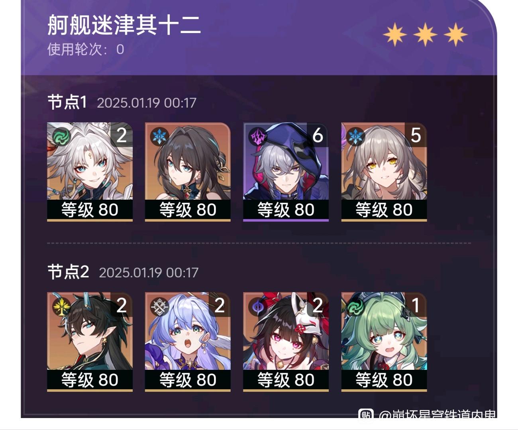The image size is (518, 430).
Task: Open the hooded Moze character card
Action: click(286, 171)
